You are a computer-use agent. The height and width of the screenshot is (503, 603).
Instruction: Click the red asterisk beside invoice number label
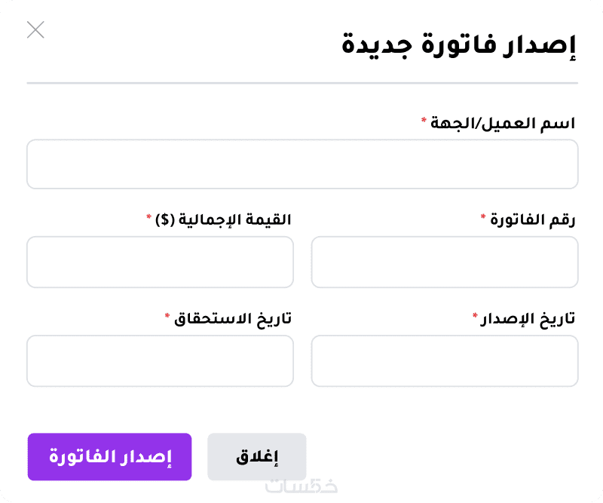coord(483,218)
